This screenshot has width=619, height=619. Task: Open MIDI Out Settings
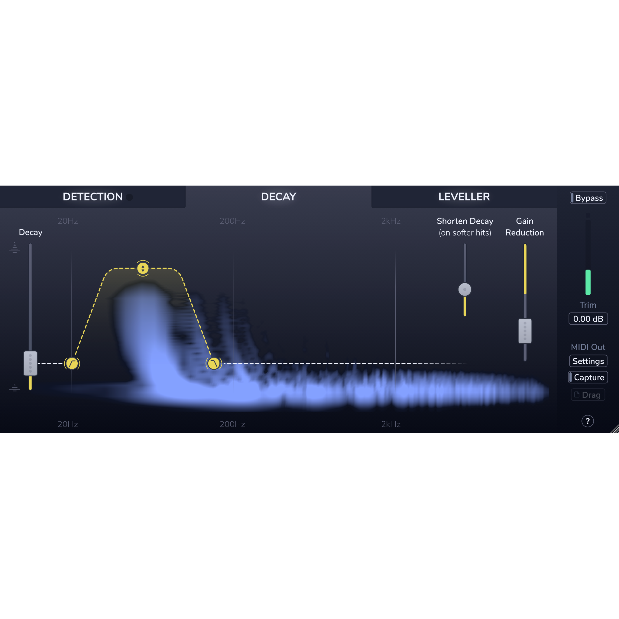pos(588,361)
